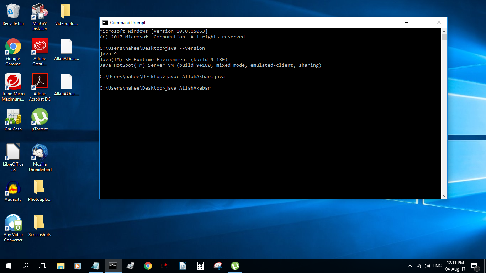The image size is (486, 273).
Task: Click the Command Prompt scrollbar thumb
Action: (x=444, y=37)
